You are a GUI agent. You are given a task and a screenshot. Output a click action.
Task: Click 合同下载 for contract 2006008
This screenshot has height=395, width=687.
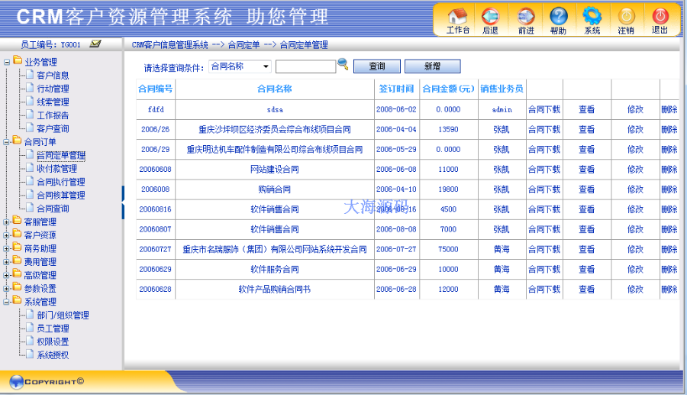(544, 189)
